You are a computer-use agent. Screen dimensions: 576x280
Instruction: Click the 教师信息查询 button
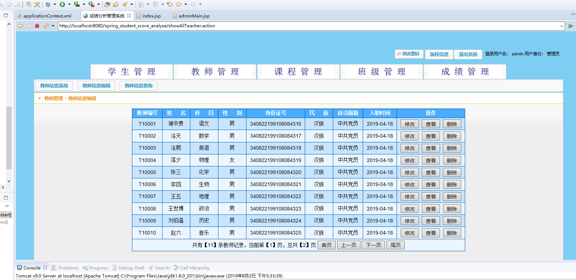(x=139, y=86)
